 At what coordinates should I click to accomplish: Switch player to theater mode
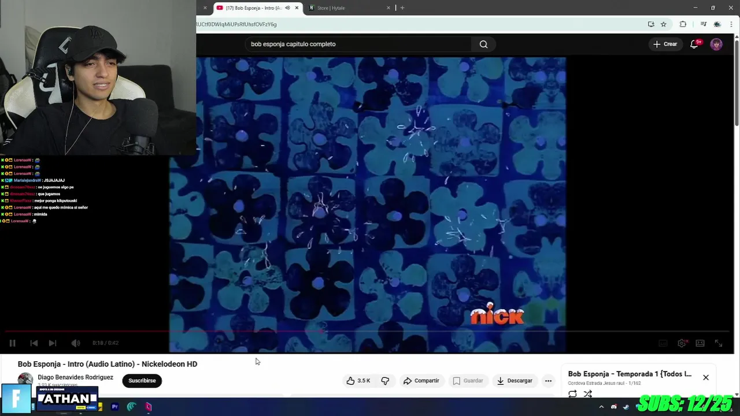click(x=700, y=343)
